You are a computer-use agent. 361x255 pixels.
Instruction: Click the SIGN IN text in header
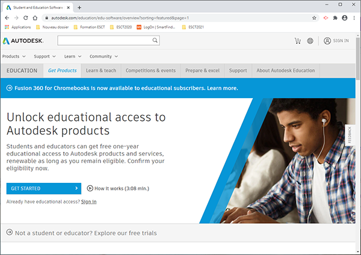pyautogui.click(x=341, y=41)
